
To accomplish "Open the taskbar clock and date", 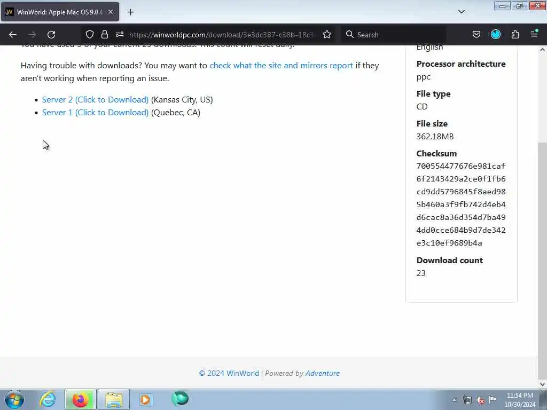I will [x=520, y=400].
